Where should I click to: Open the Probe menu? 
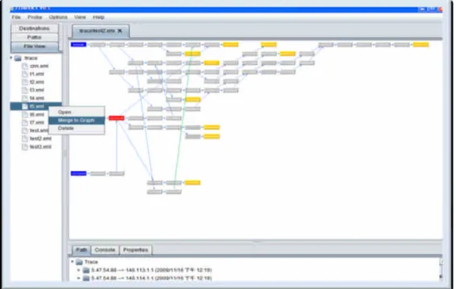(x=35, y=17)
